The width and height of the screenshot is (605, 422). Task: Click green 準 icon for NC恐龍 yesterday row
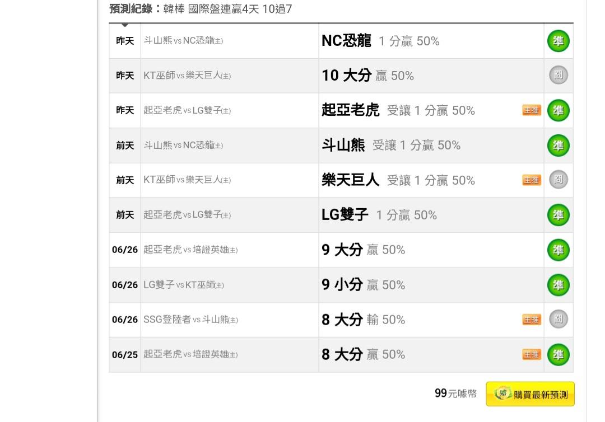point(559,41)
